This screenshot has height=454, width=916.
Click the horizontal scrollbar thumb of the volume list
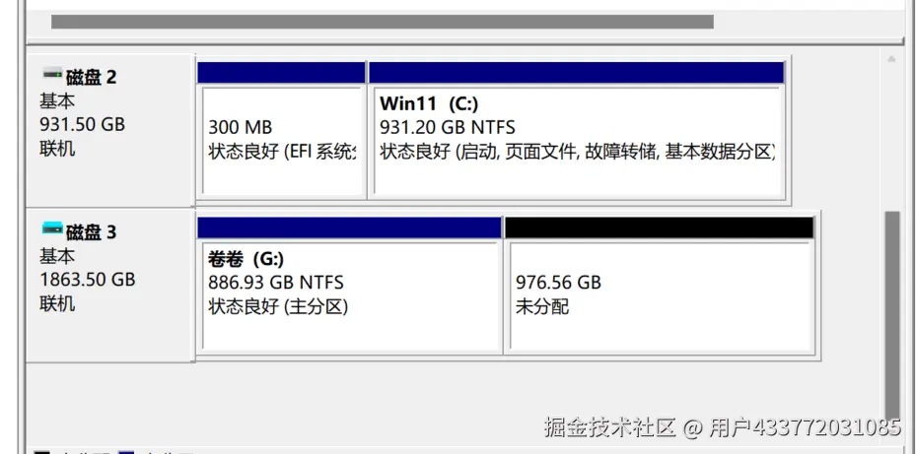pos(382,22)
